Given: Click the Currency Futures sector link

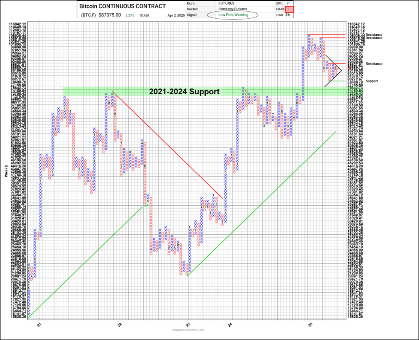Looking at the screenshot, I should click(232, 9).
